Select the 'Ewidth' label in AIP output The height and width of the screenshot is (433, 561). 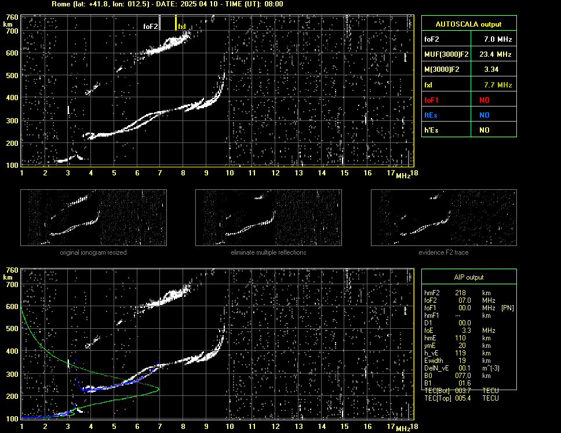(x=434, y=361)
